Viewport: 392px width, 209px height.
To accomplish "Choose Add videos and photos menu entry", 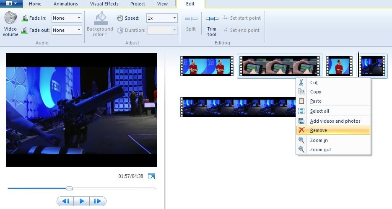I will tap(333, 121).
